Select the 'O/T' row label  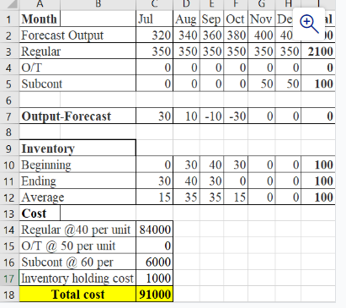click(x=77, y=68)
